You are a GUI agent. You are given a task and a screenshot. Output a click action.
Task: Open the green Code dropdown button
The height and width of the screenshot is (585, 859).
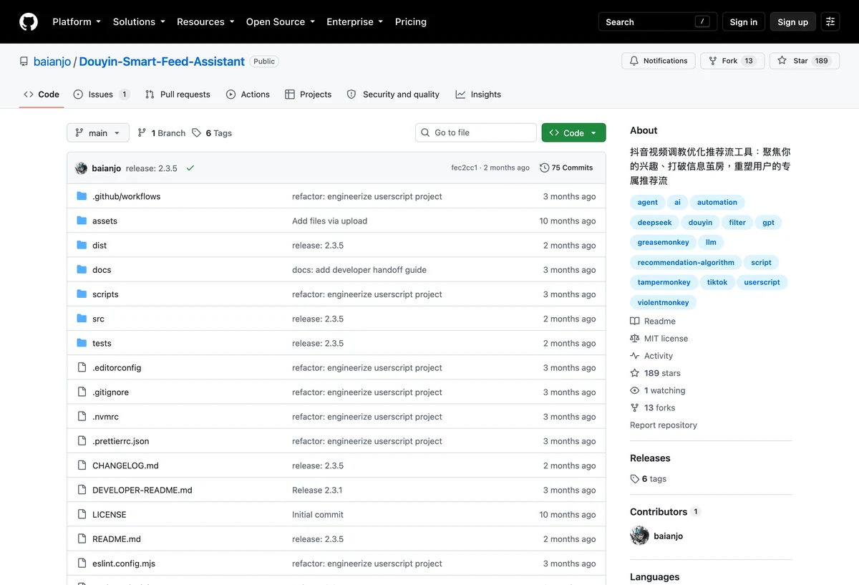573,132
